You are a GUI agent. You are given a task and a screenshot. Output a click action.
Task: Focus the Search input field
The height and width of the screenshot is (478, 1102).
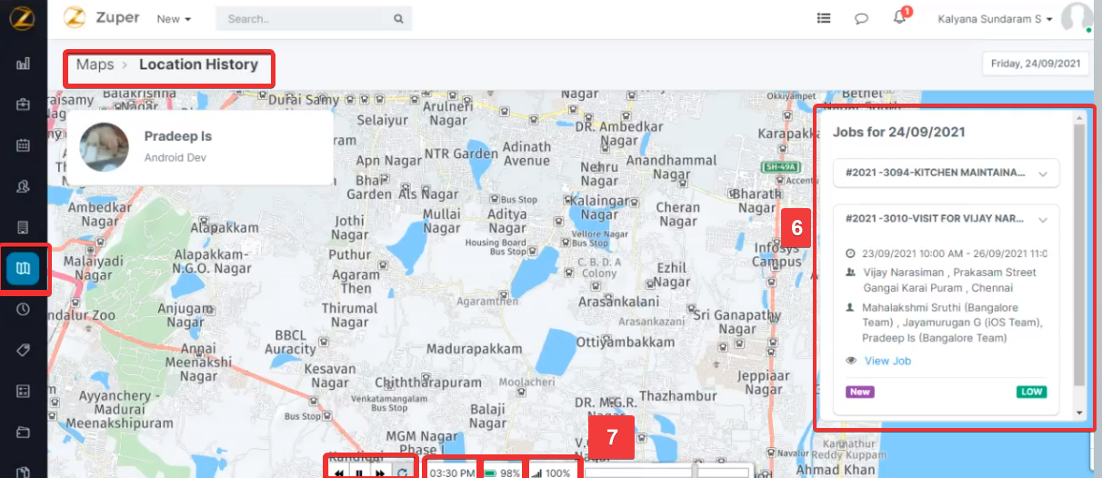[314, 18]
